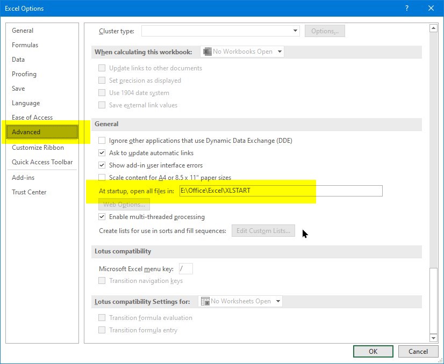Enable Scale content for A4 paper sizes
Viewport: 444px width, 364px height.
[x=102, y=178]
